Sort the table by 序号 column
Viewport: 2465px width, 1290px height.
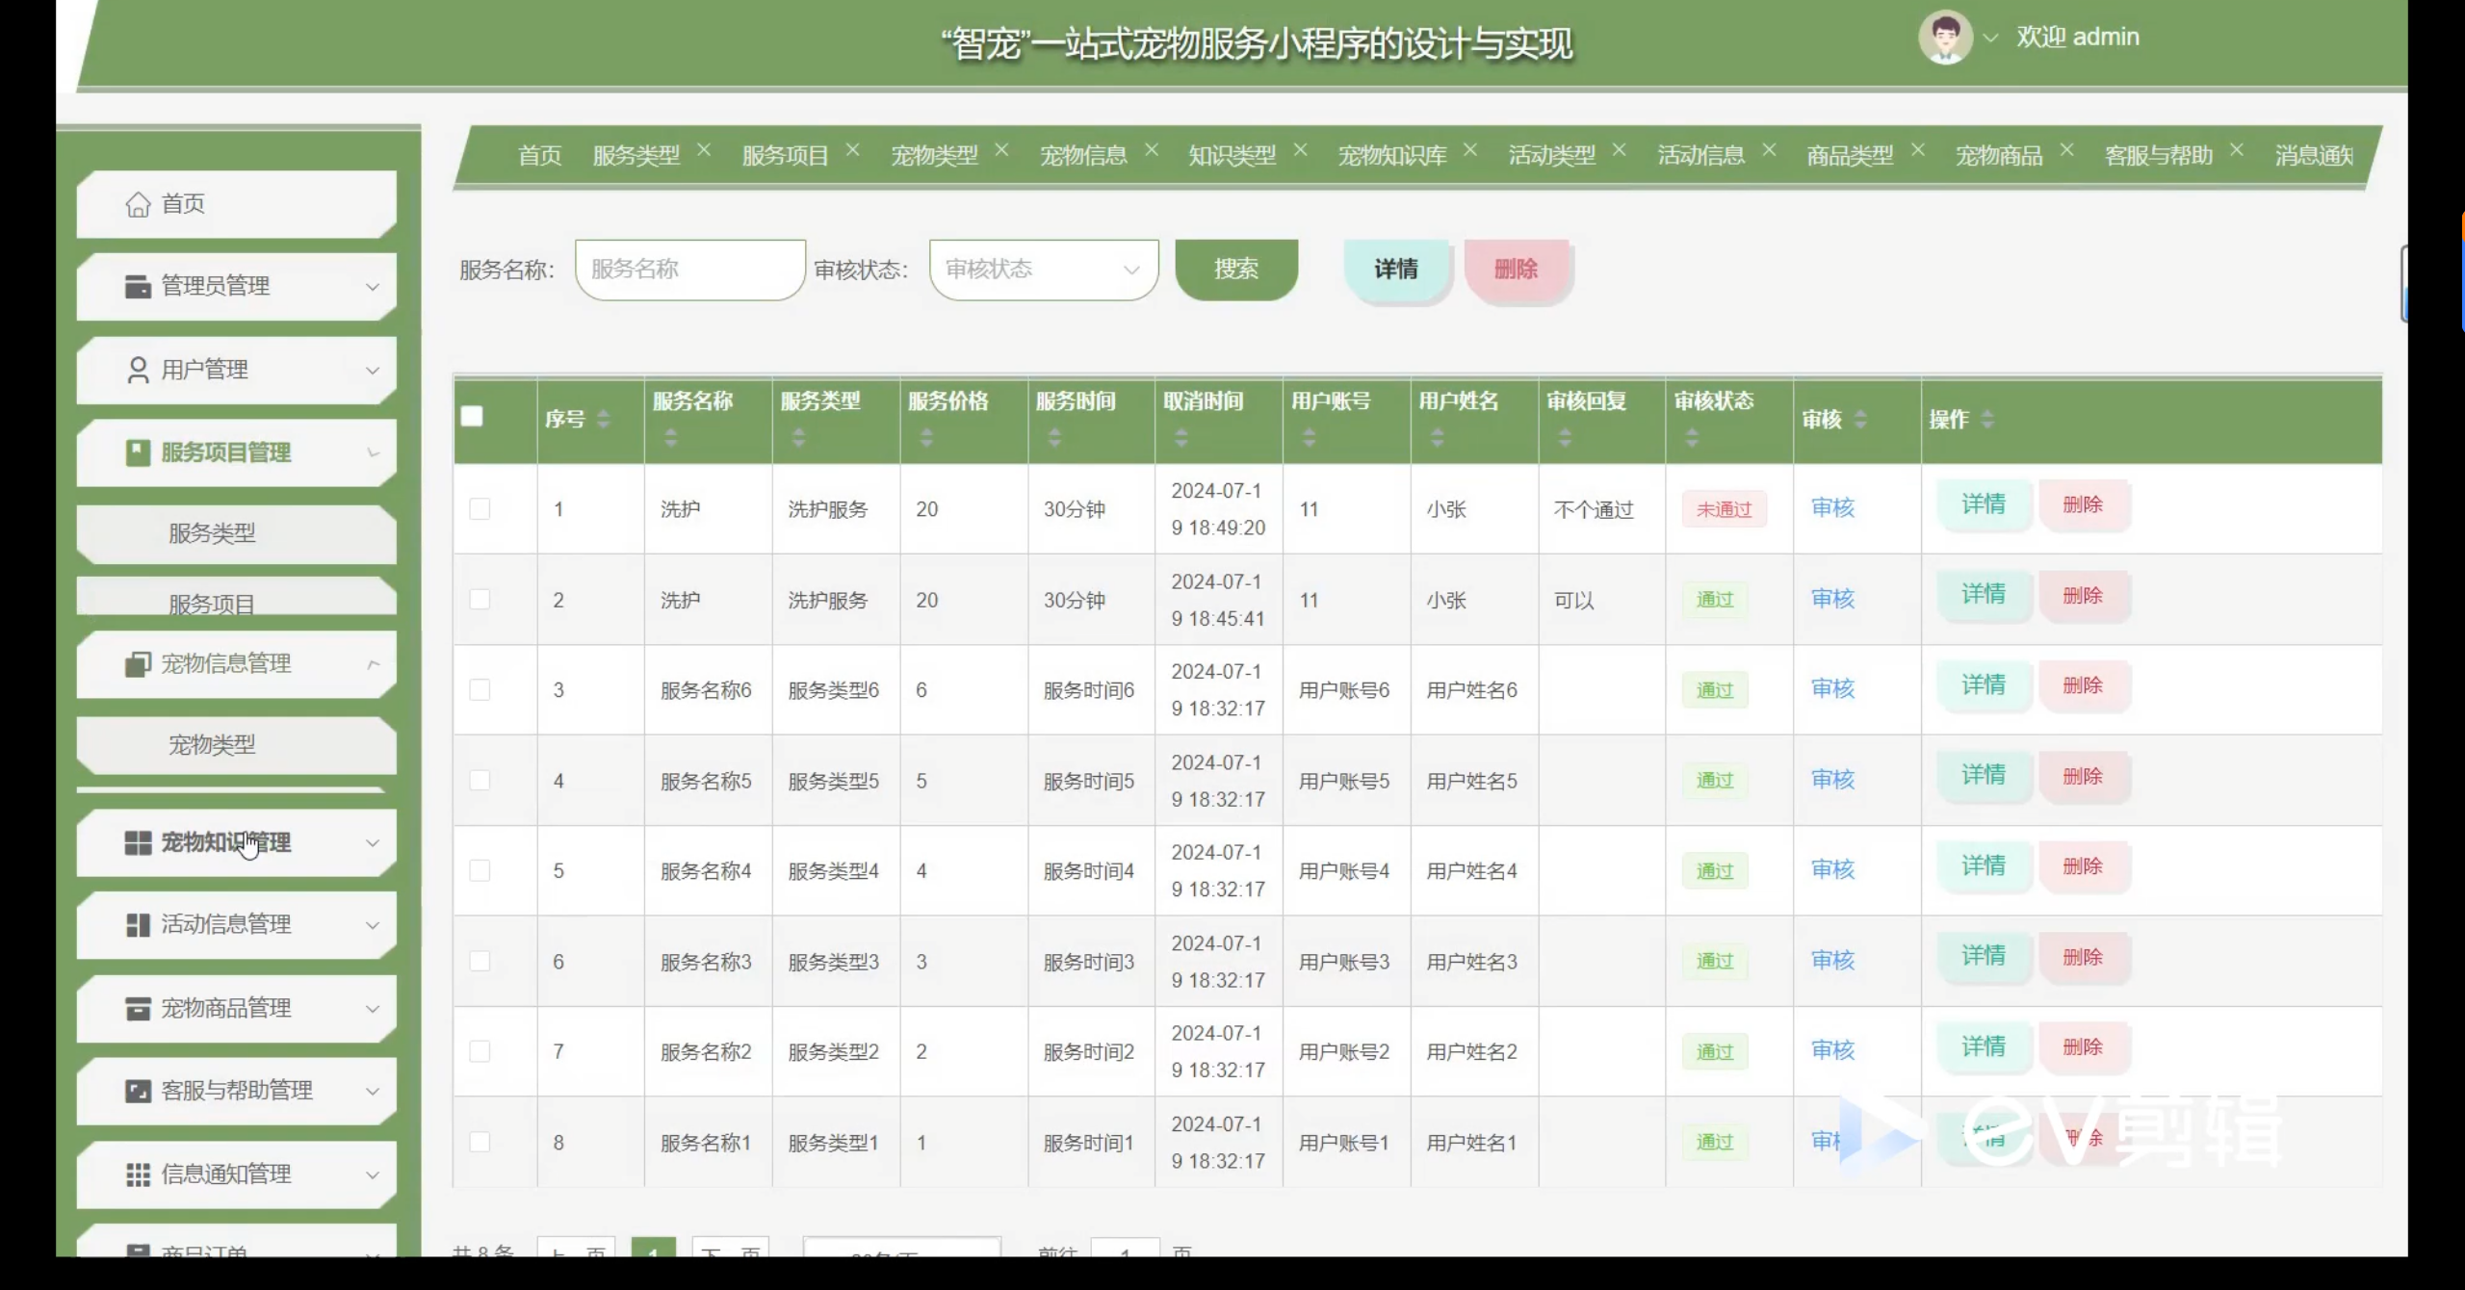click(x=604, y=419)
